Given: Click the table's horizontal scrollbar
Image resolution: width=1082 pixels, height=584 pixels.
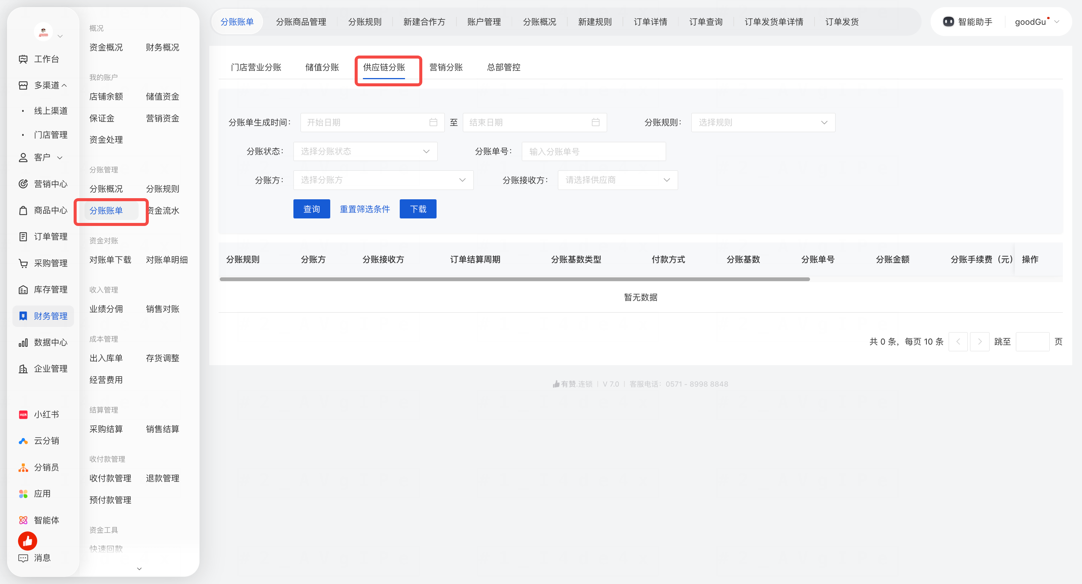Looking at the screenshot, I should pos(515,279).
